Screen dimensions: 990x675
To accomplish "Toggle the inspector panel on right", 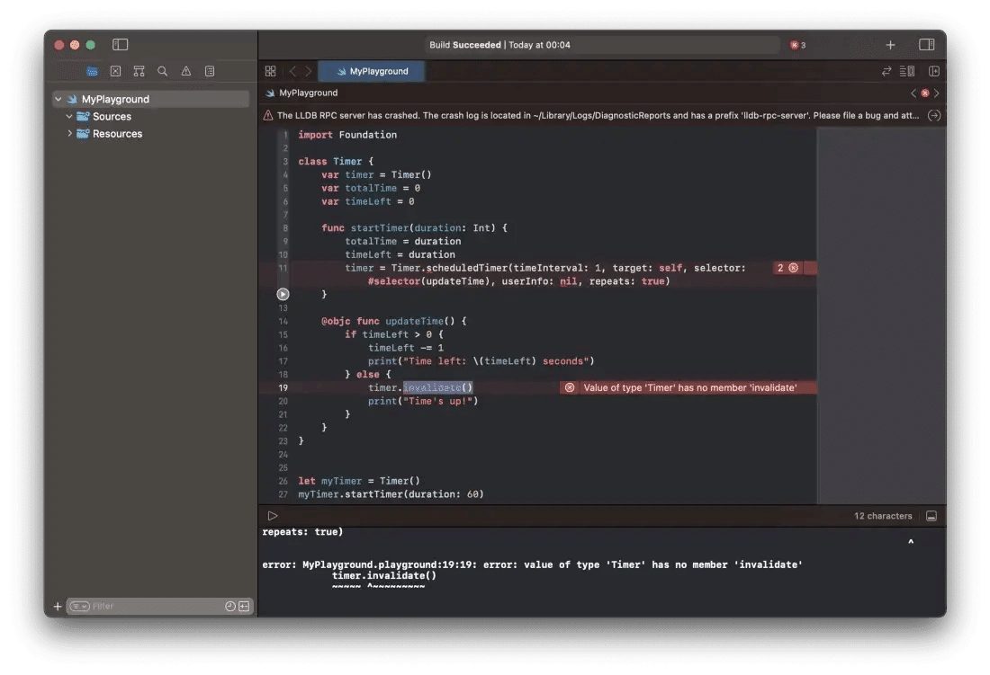I will pyautogui.click(x=926, y=45).
